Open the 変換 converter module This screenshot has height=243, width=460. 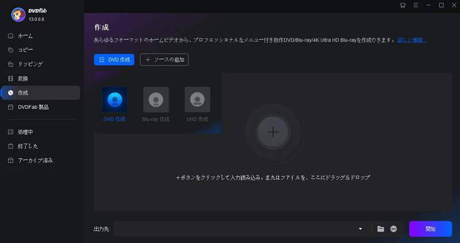click(23, 78)
